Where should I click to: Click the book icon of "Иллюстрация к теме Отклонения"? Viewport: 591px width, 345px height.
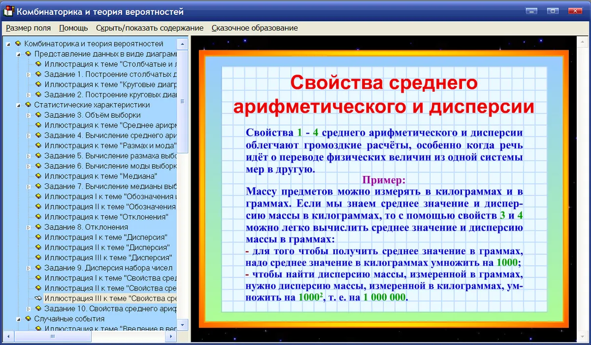[x=38, y=217]
